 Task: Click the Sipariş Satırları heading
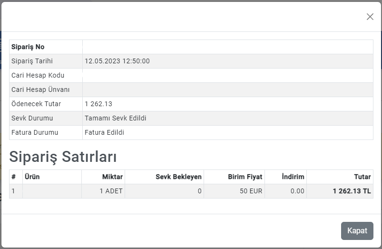pyautogui.click(x=63, y=156)
